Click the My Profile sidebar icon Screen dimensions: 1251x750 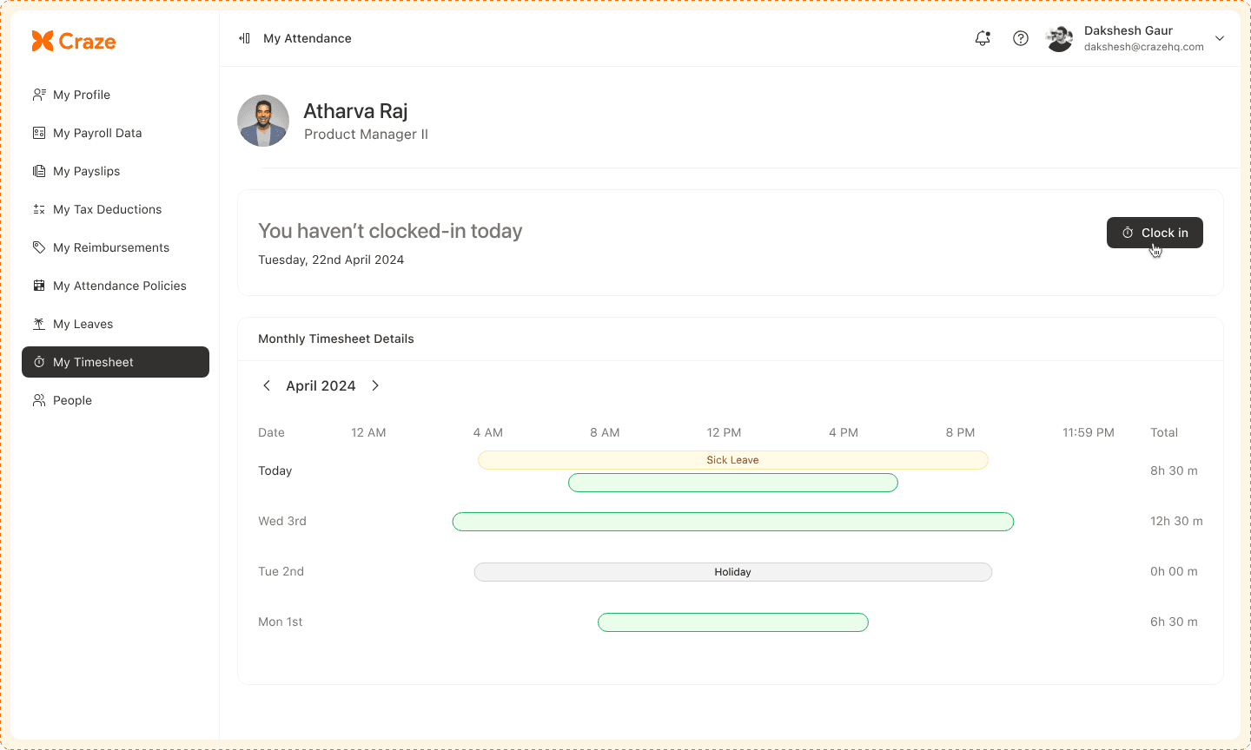39,95
